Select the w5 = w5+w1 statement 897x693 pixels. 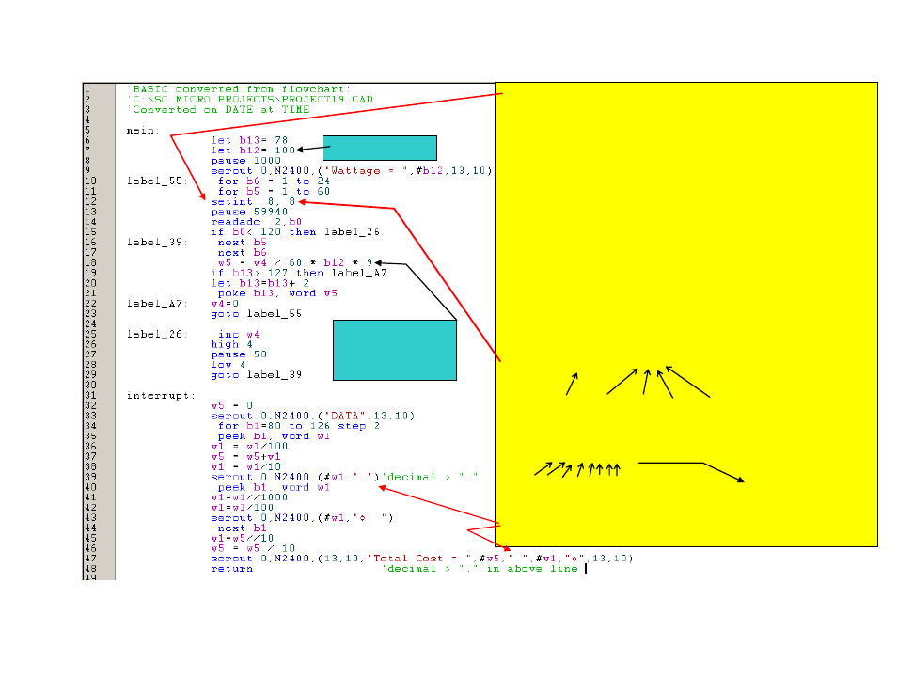pos(246,457)
